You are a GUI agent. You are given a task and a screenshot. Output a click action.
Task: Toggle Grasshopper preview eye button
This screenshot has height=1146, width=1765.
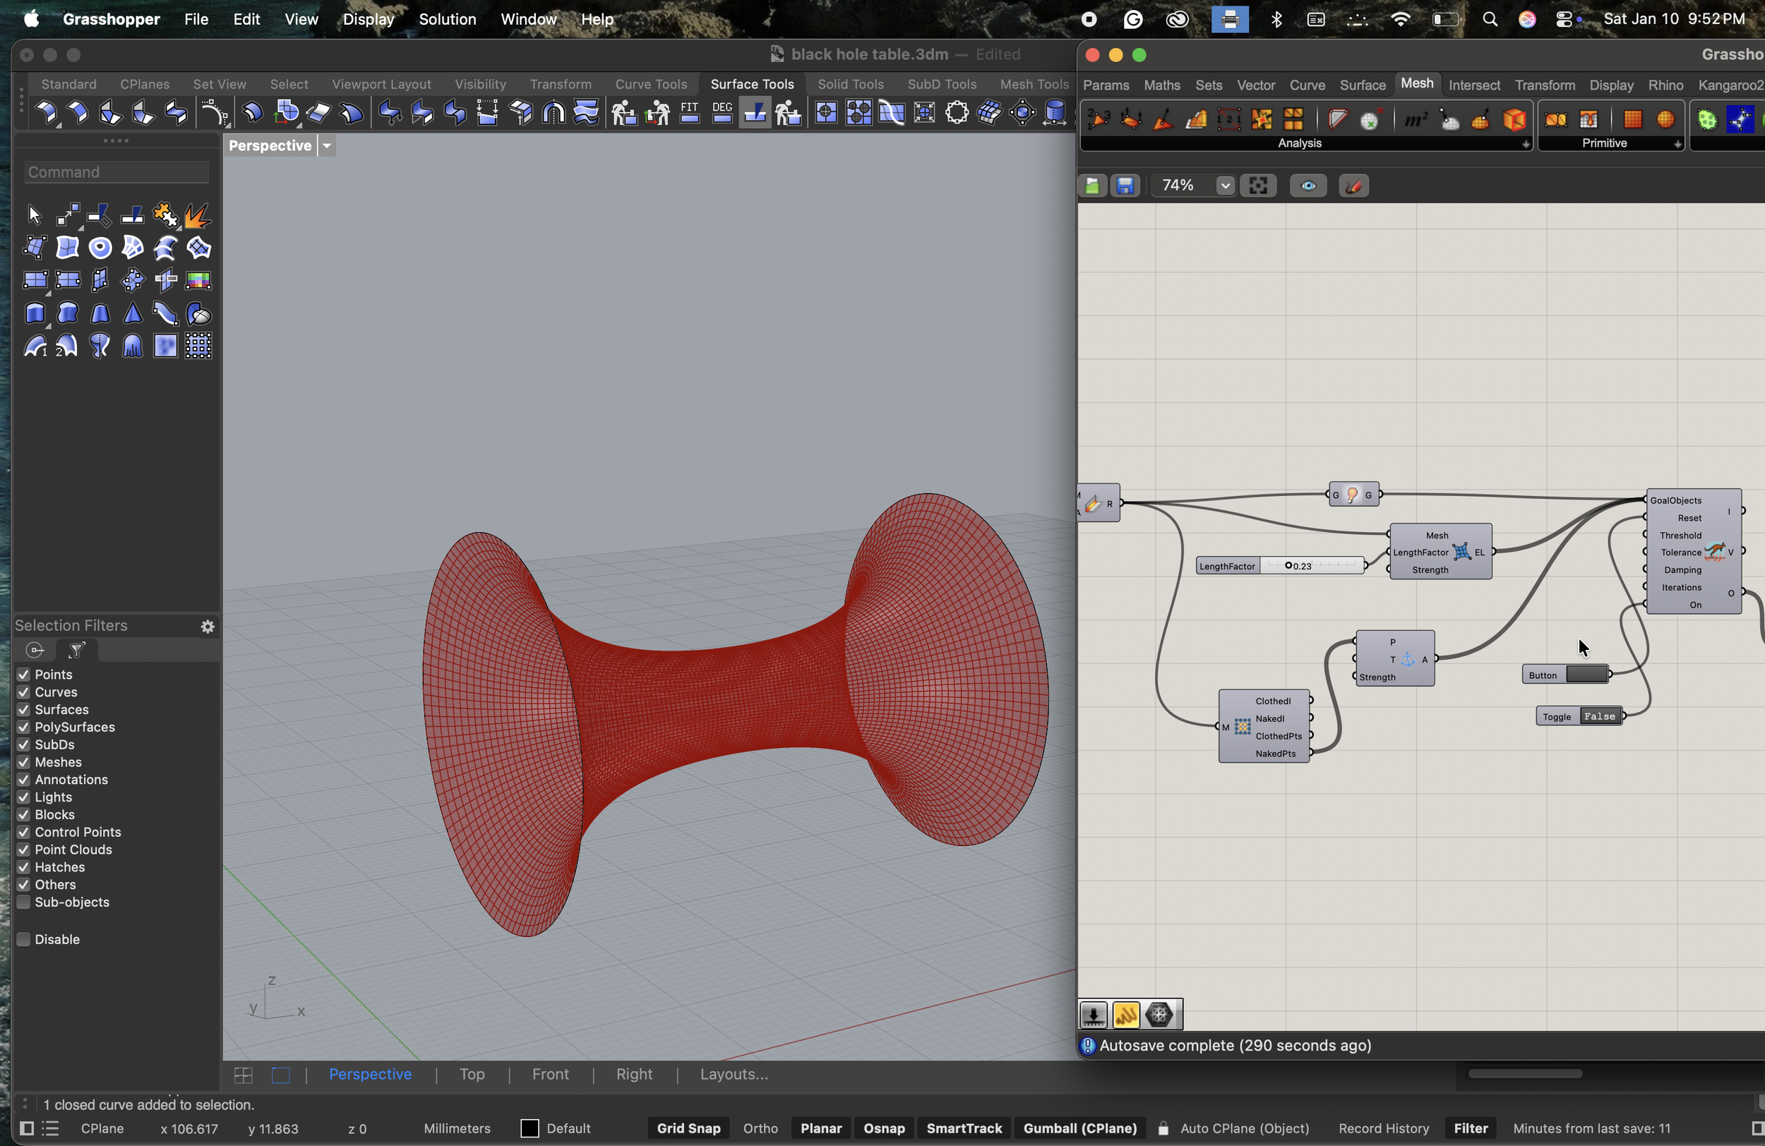click(1308, 186)
